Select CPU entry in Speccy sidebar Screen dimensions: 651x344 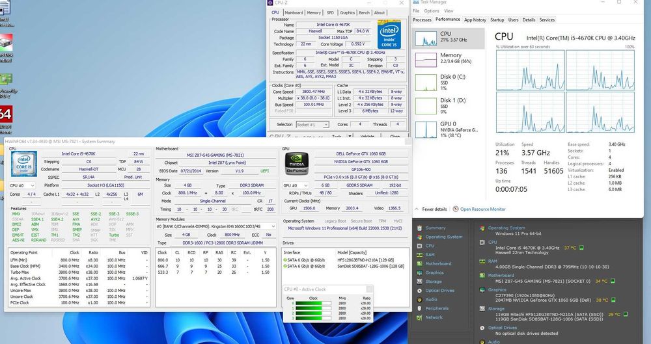[x=430, y=246]
